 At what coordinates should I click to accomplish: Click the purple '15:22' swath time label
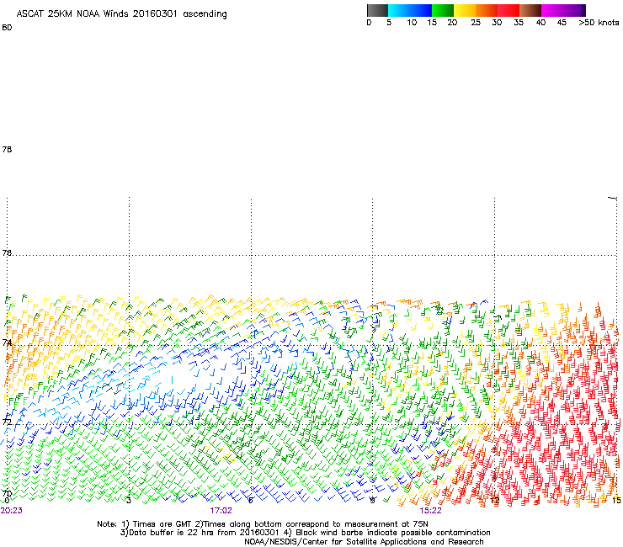click(x=431, y=511)
